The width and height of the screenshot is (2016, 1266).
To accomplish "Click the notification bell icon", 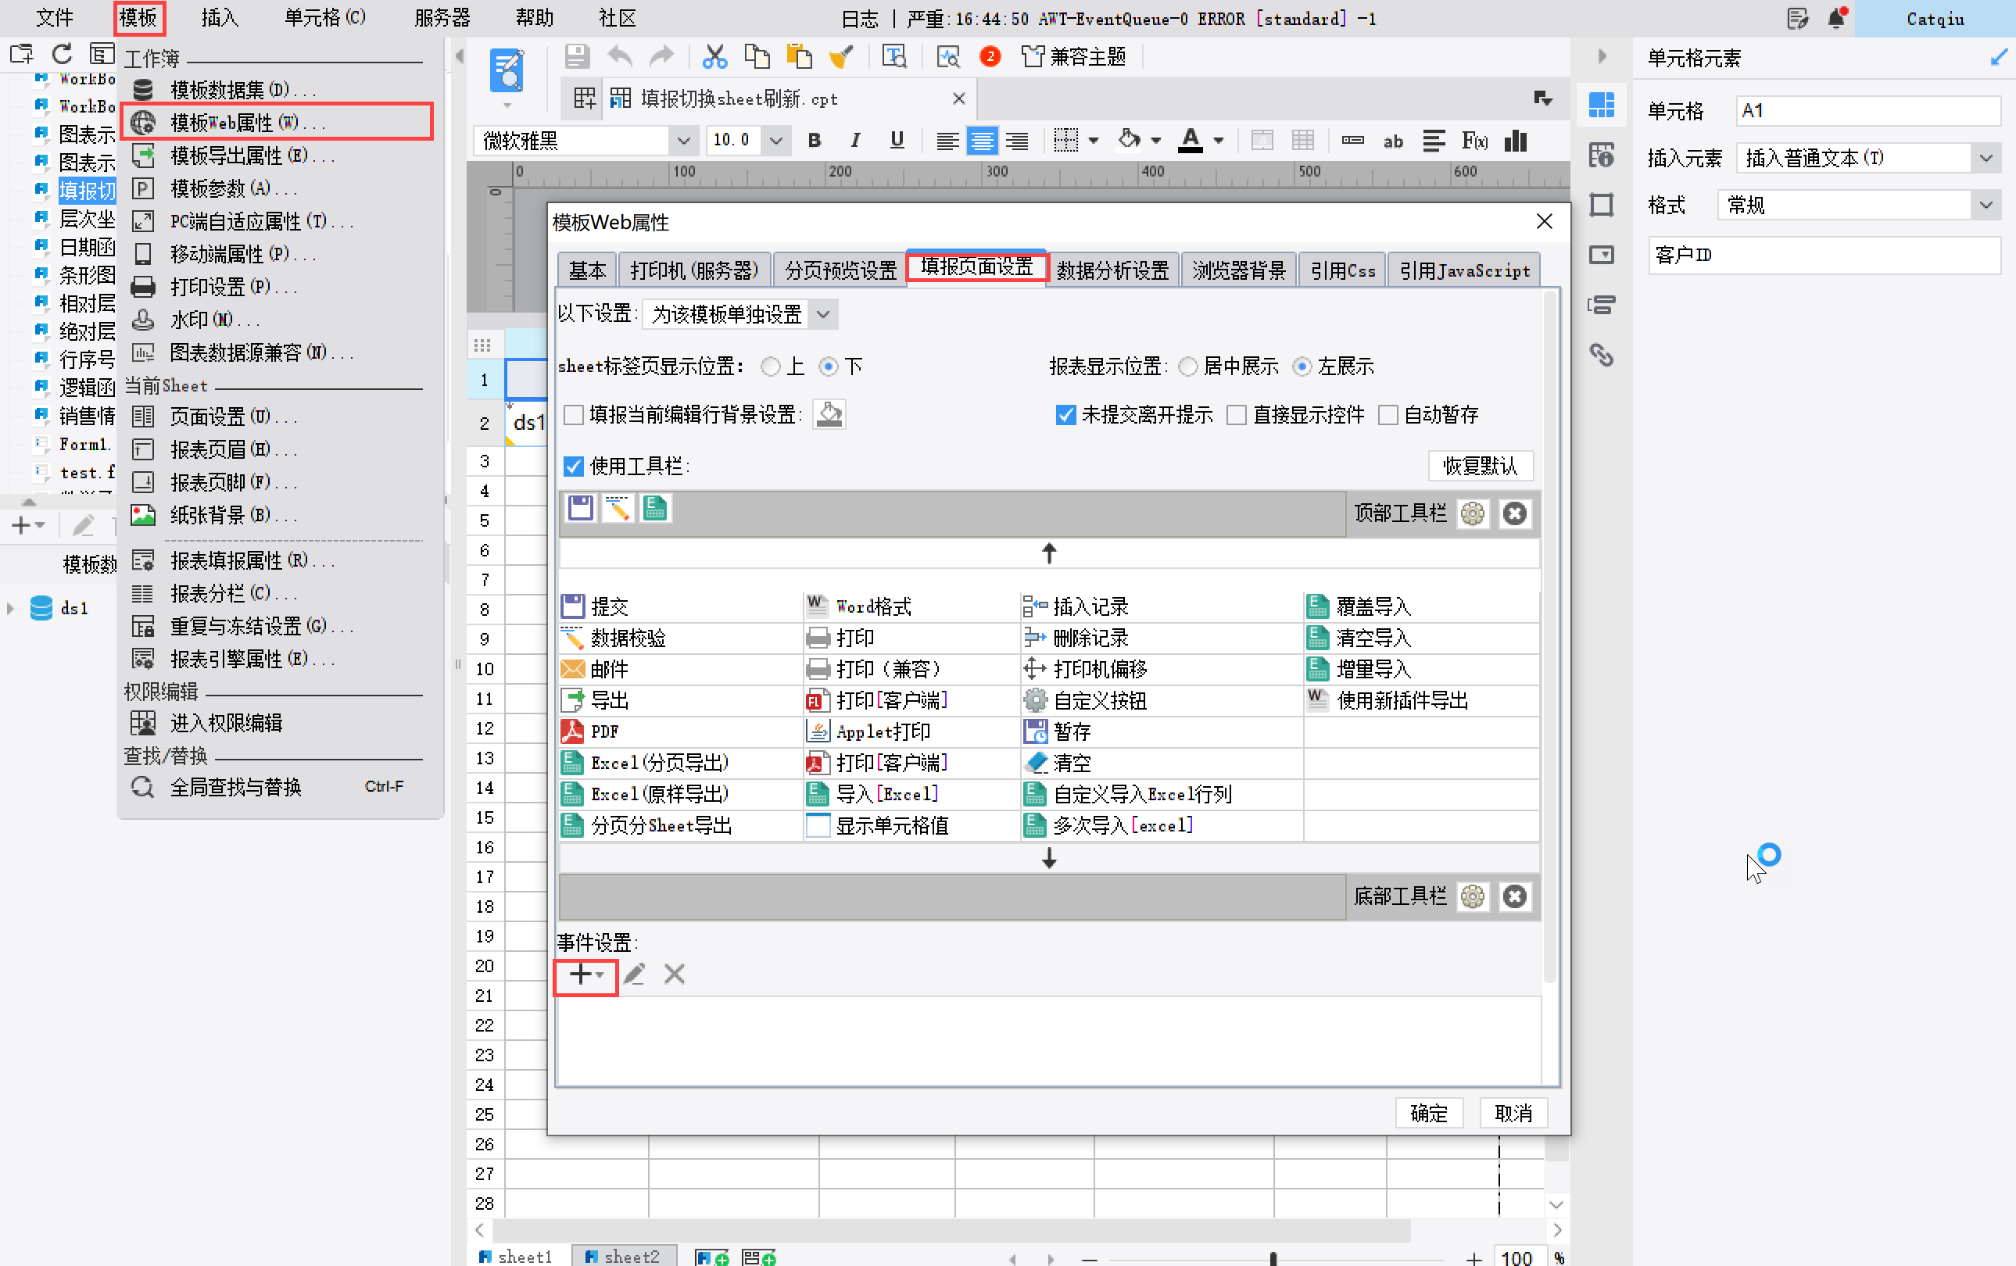I will click(x=1837, y=19).
